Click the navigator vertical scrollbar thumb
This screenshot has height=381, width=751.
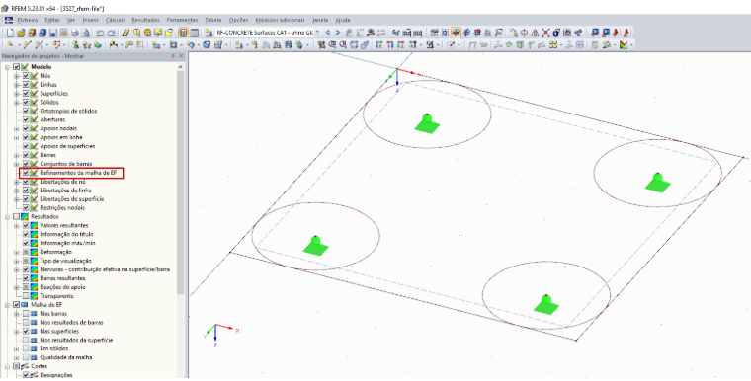181,182
